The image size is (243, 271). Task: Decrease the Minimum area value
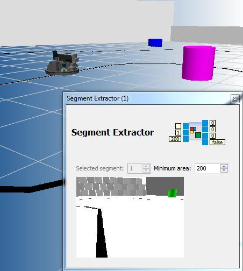(224, 170)
